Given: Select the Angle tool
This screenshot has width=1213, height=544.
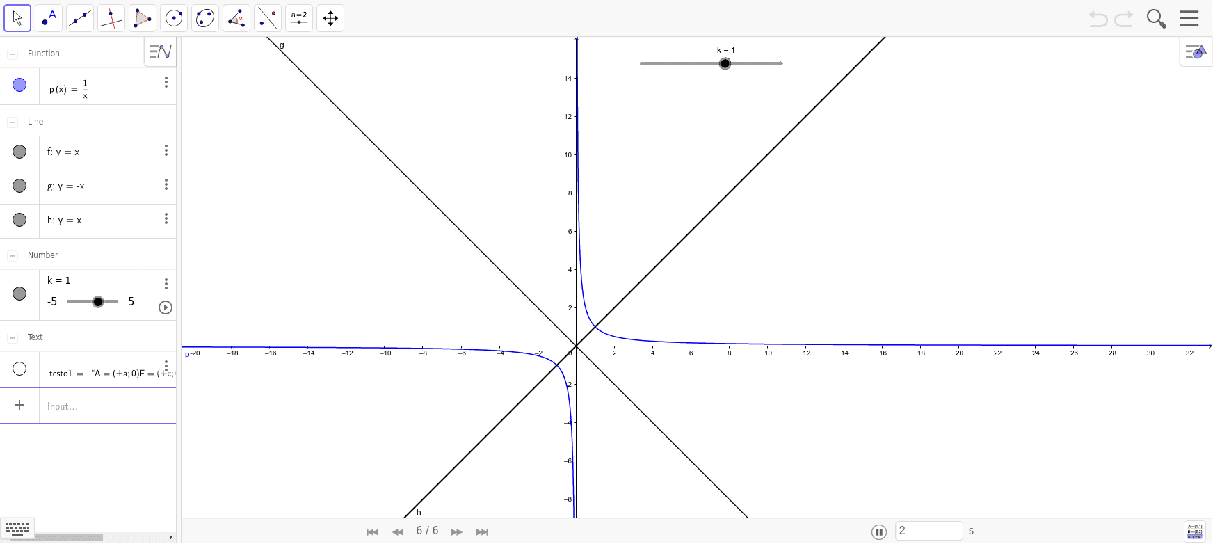Looking at the screenshot, I should (236, 18).
